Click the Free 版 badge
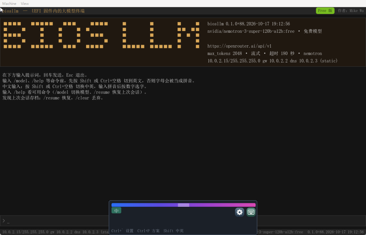The height and width of the screenshot is (235, 366). click(x=325, y=11)
